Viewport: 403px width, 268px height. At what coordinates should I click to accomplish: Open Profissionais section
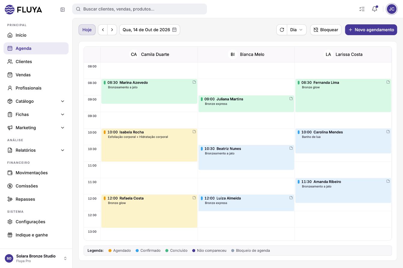pos(36,88)
